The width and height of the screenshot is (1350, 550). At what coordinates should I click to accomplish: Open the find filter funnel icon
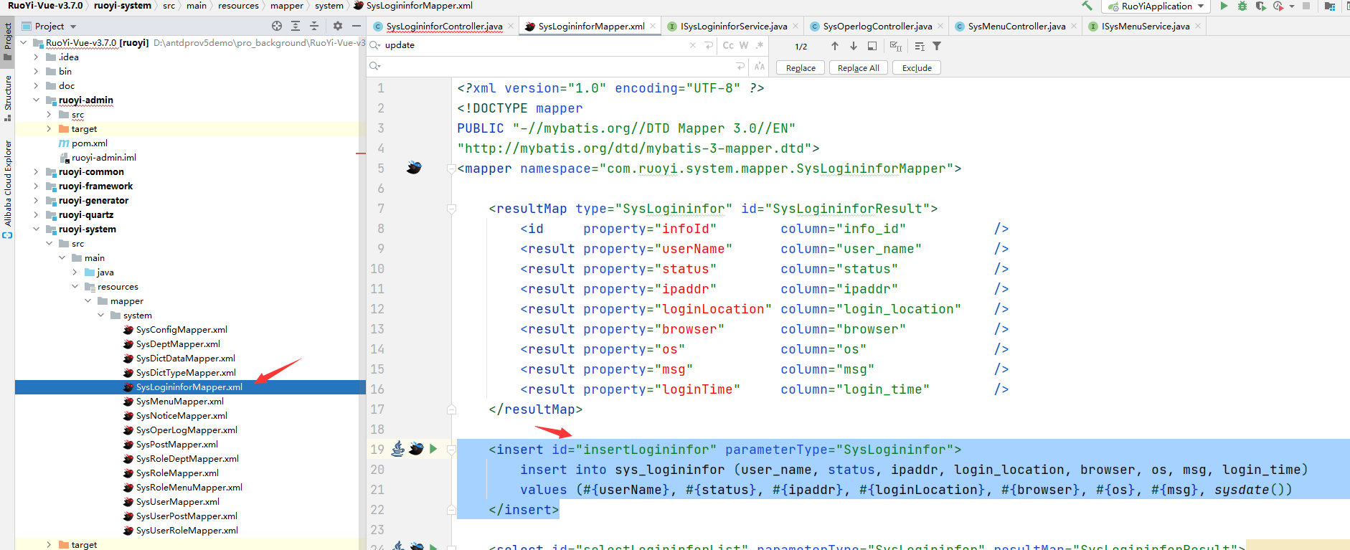click(x=937, y=46)
